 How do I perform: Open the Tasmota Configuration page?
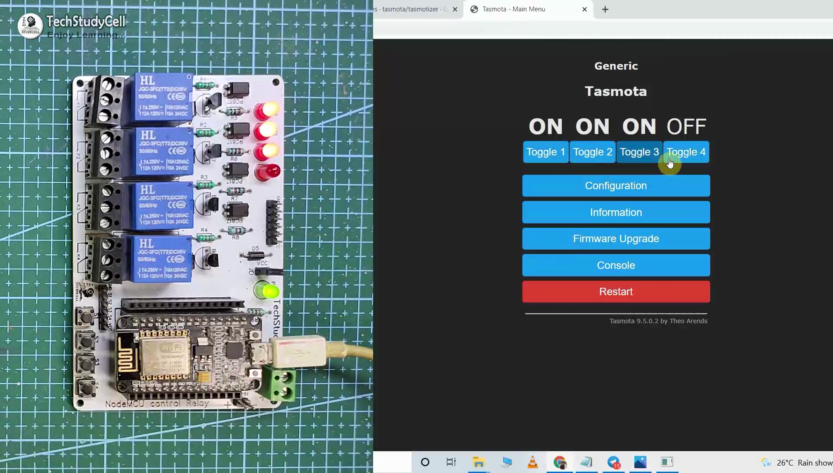(616, 185)
